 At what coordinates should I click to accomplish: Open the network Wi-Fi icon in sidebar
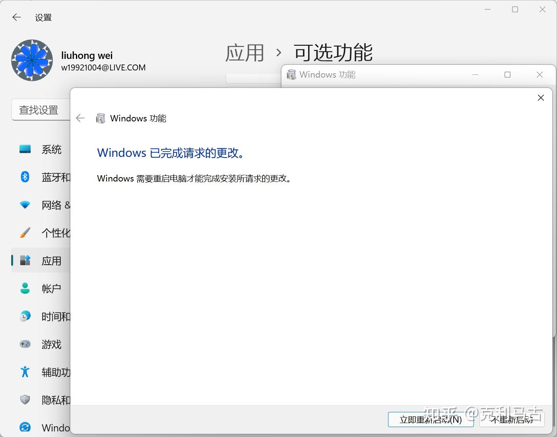tap(25, 205)
